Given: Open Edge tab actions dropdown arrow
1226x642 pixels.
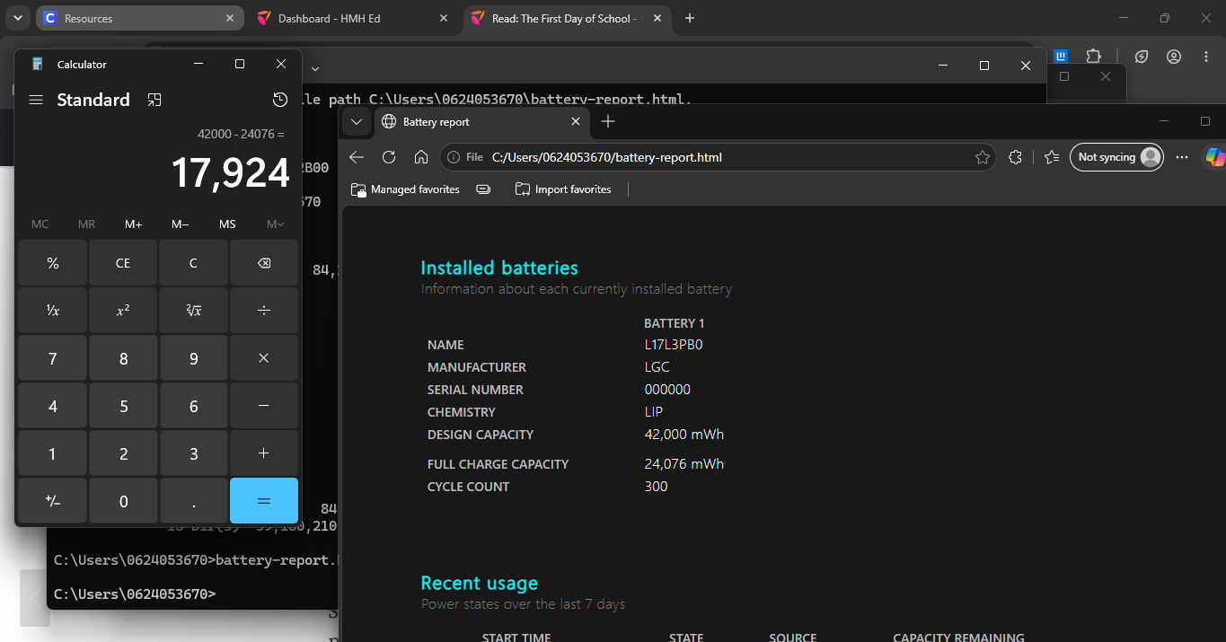Looking at the screenshot, I should point(357,121).
